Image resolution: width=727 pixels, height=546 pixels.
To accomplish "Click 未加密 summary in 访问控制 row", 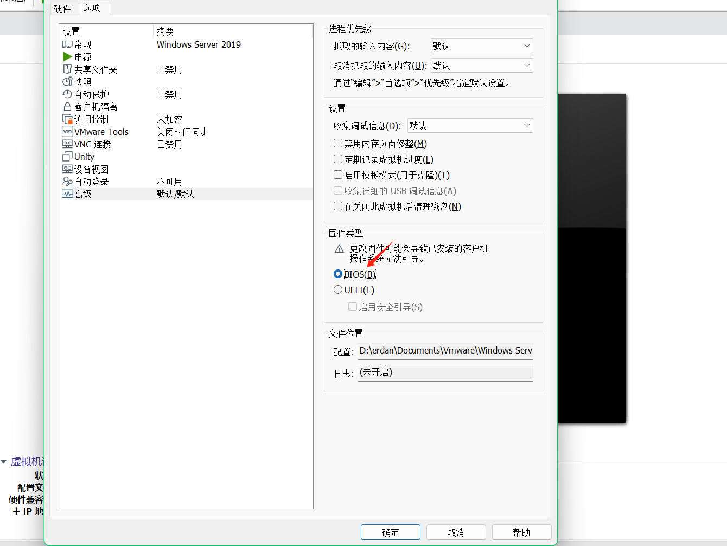I will point(169,119).
